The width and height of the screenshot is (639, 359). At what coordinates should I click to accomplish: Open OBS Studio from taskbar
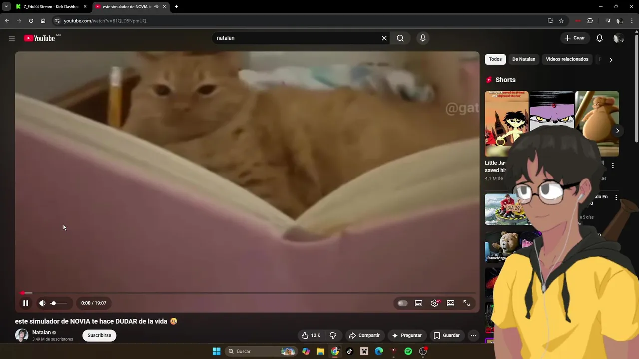[423, 351]
